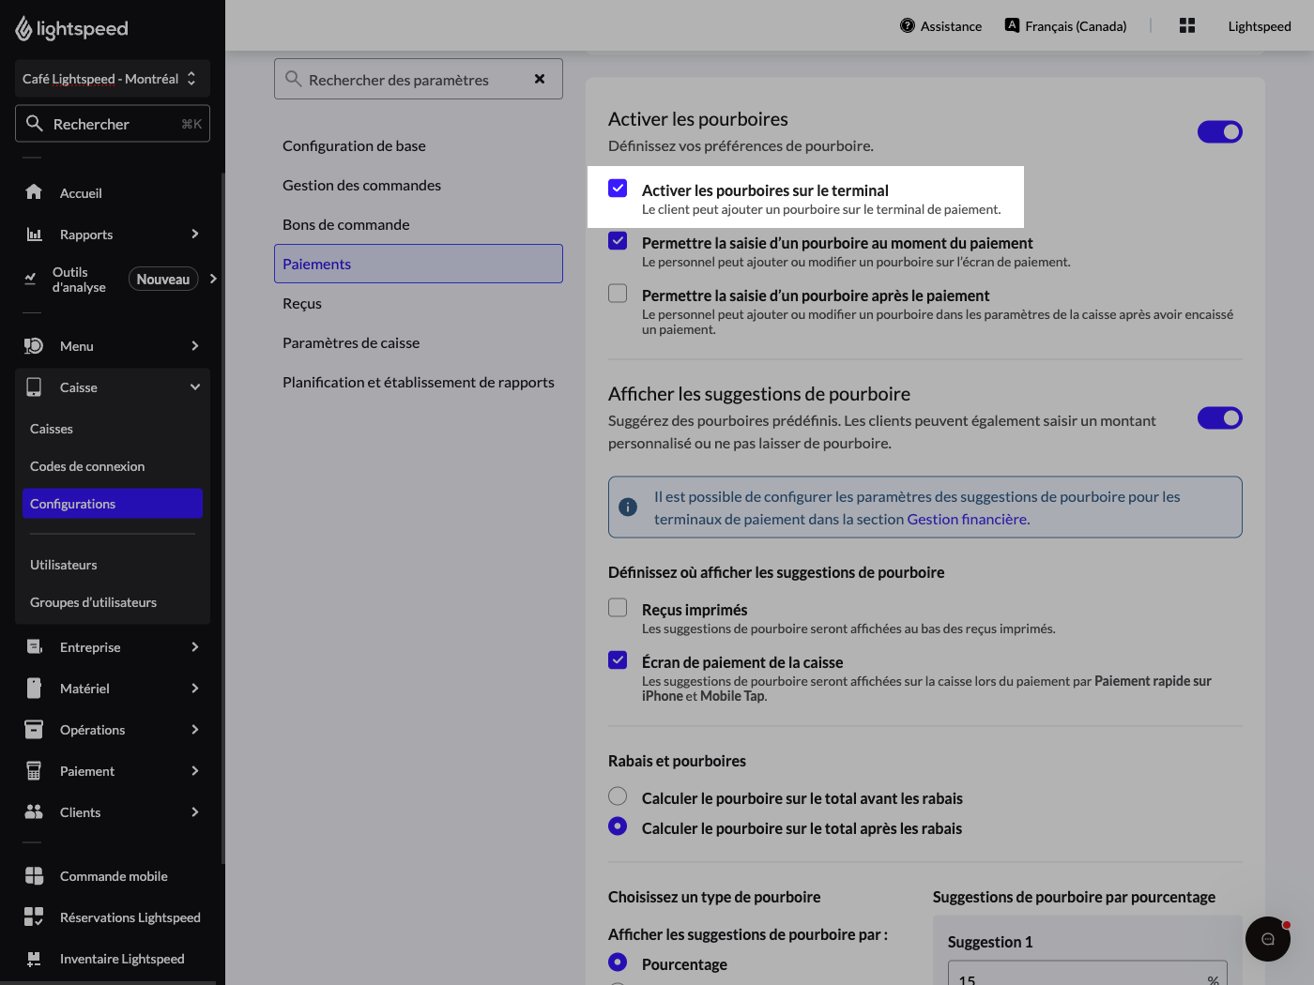Click the Outils d'analyse icon

pyautogui.click(x=30, y=279)
